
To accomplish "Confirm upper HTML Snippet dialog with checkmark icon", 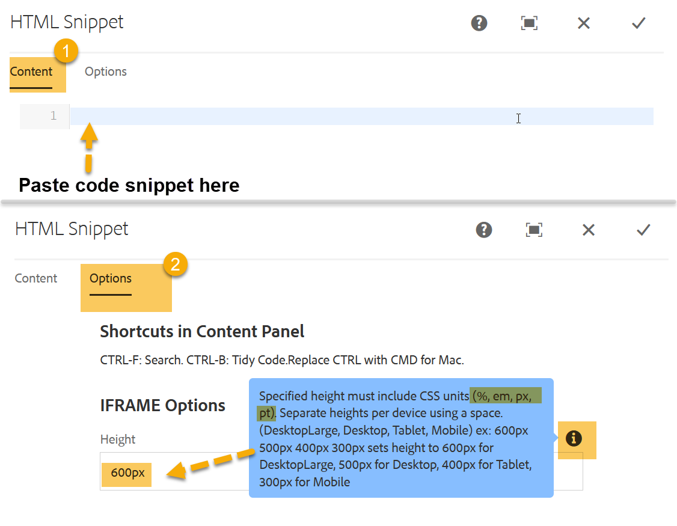I will pyautogui.click(x=639, y=23).
